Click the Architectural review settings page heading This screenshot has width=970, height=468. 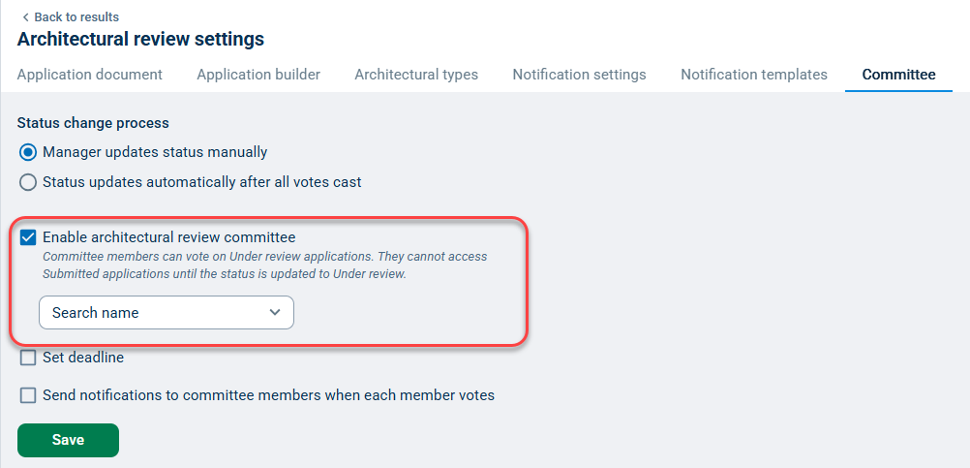click(140, 40)
